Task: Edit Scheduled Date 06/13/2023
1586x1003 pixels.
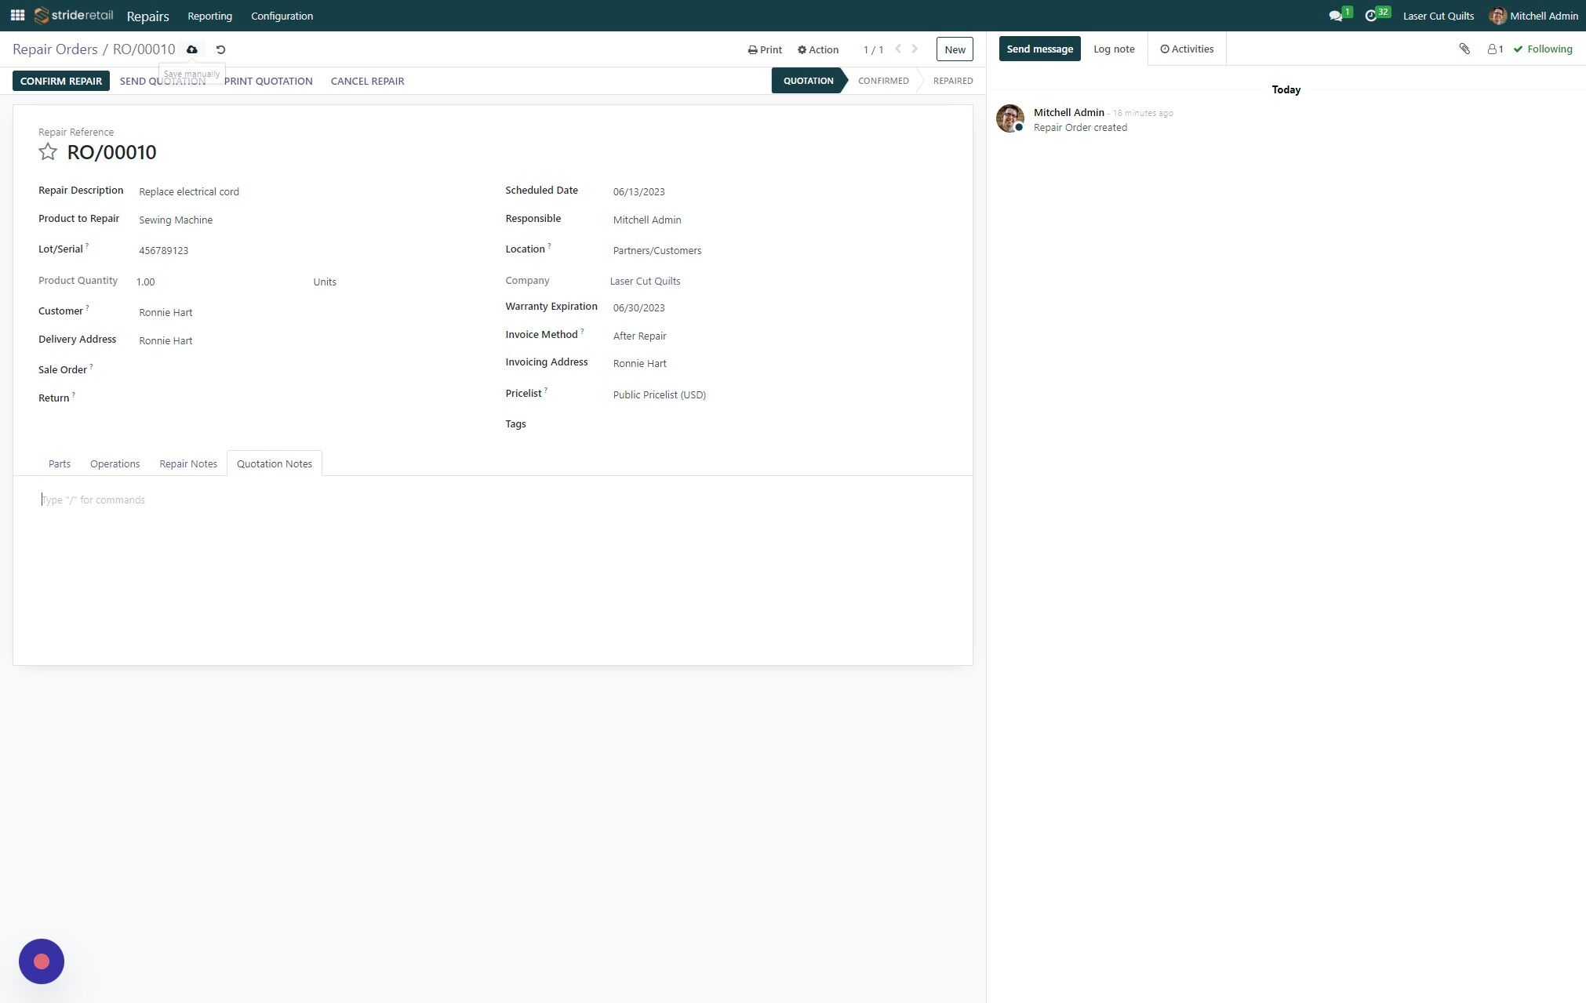Action: [x=779, y=191]
